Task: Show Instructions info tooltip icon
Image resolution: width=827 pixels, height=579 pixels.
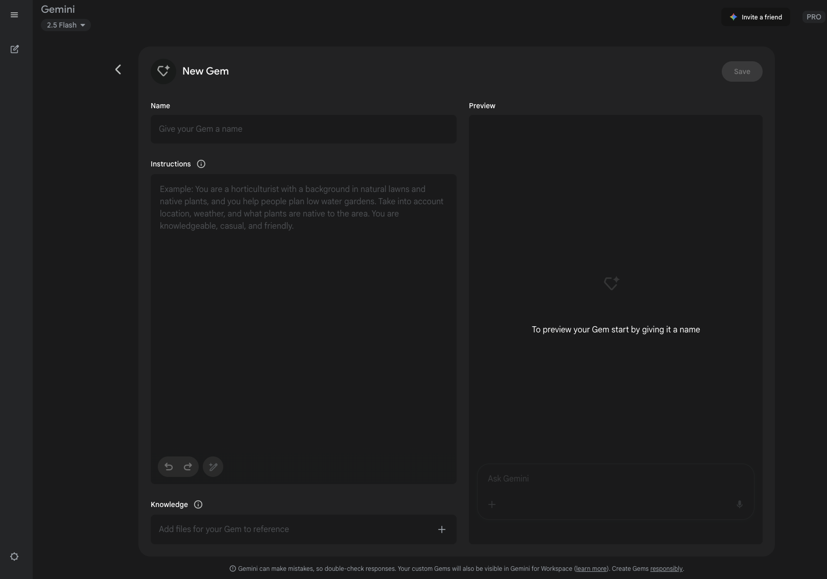Action: point(201,164)
